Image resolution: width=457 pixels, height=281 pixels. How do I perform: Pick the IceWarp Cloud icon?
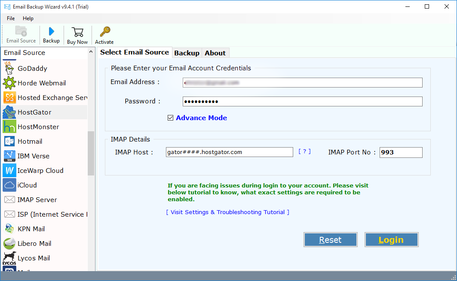pyautogui.click(x=9, y=170)
